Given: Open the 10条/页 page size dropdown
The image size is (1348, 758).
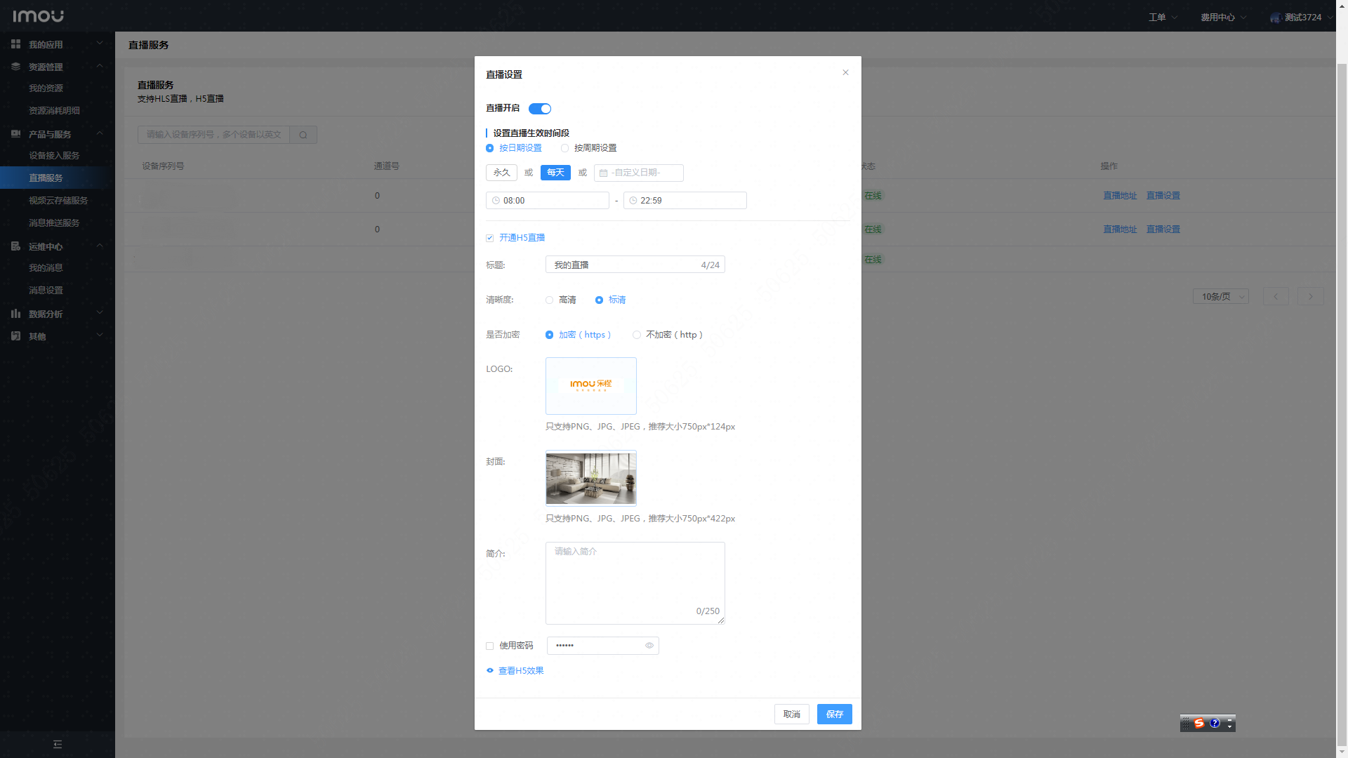Looking at the screenshot, I should 1220,297.
